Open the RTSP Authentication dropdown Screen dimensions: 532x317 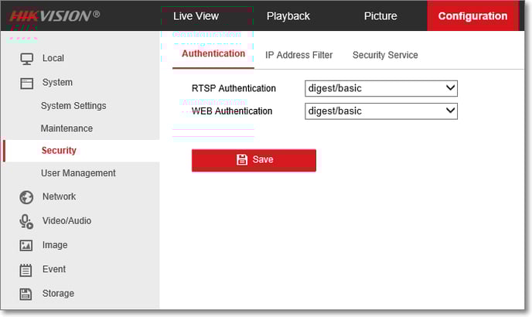tap(381, 88)
